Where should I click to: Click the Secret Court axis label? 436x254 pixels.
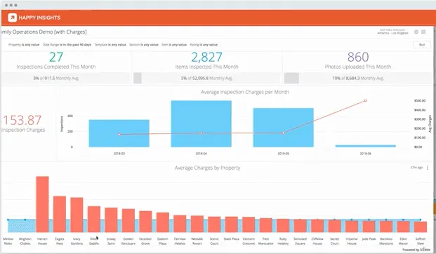pos(334,241)
